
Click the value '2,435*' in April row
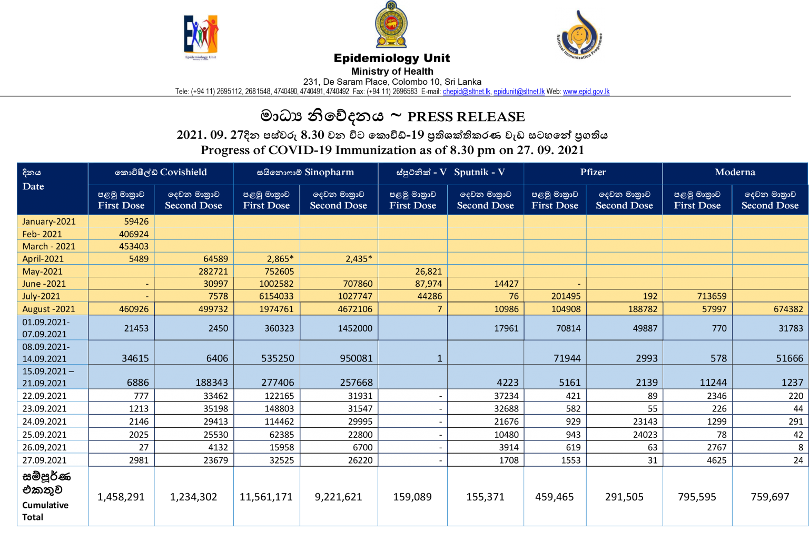click(359, 259)
